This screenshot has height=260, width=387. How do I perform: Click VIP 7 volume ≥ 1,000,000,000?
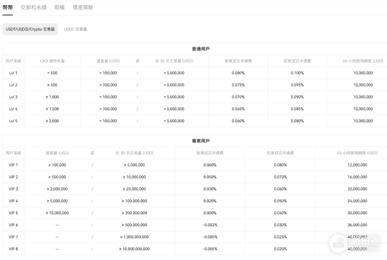point(135,237)
